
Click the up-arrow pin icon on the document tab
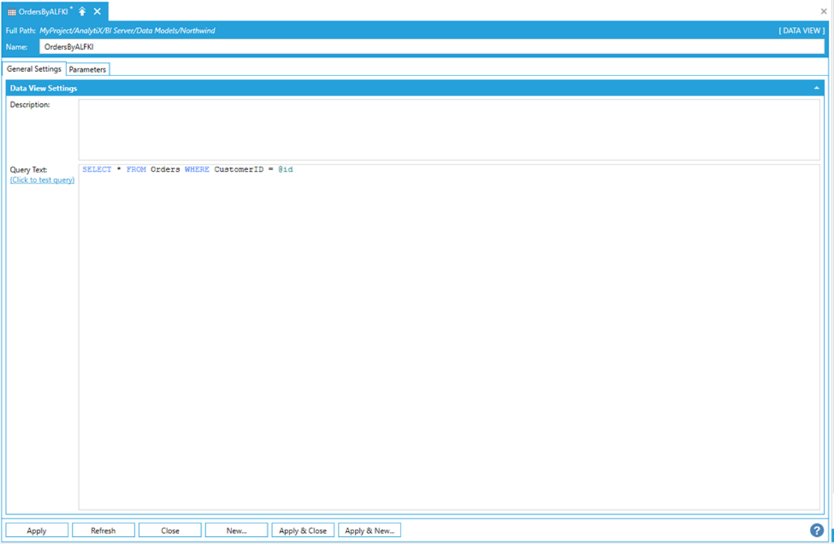point(82,11)
